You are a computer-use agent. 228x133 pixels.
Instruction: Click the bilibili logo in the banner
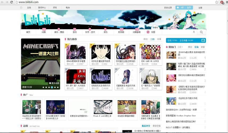coord(37,19)
